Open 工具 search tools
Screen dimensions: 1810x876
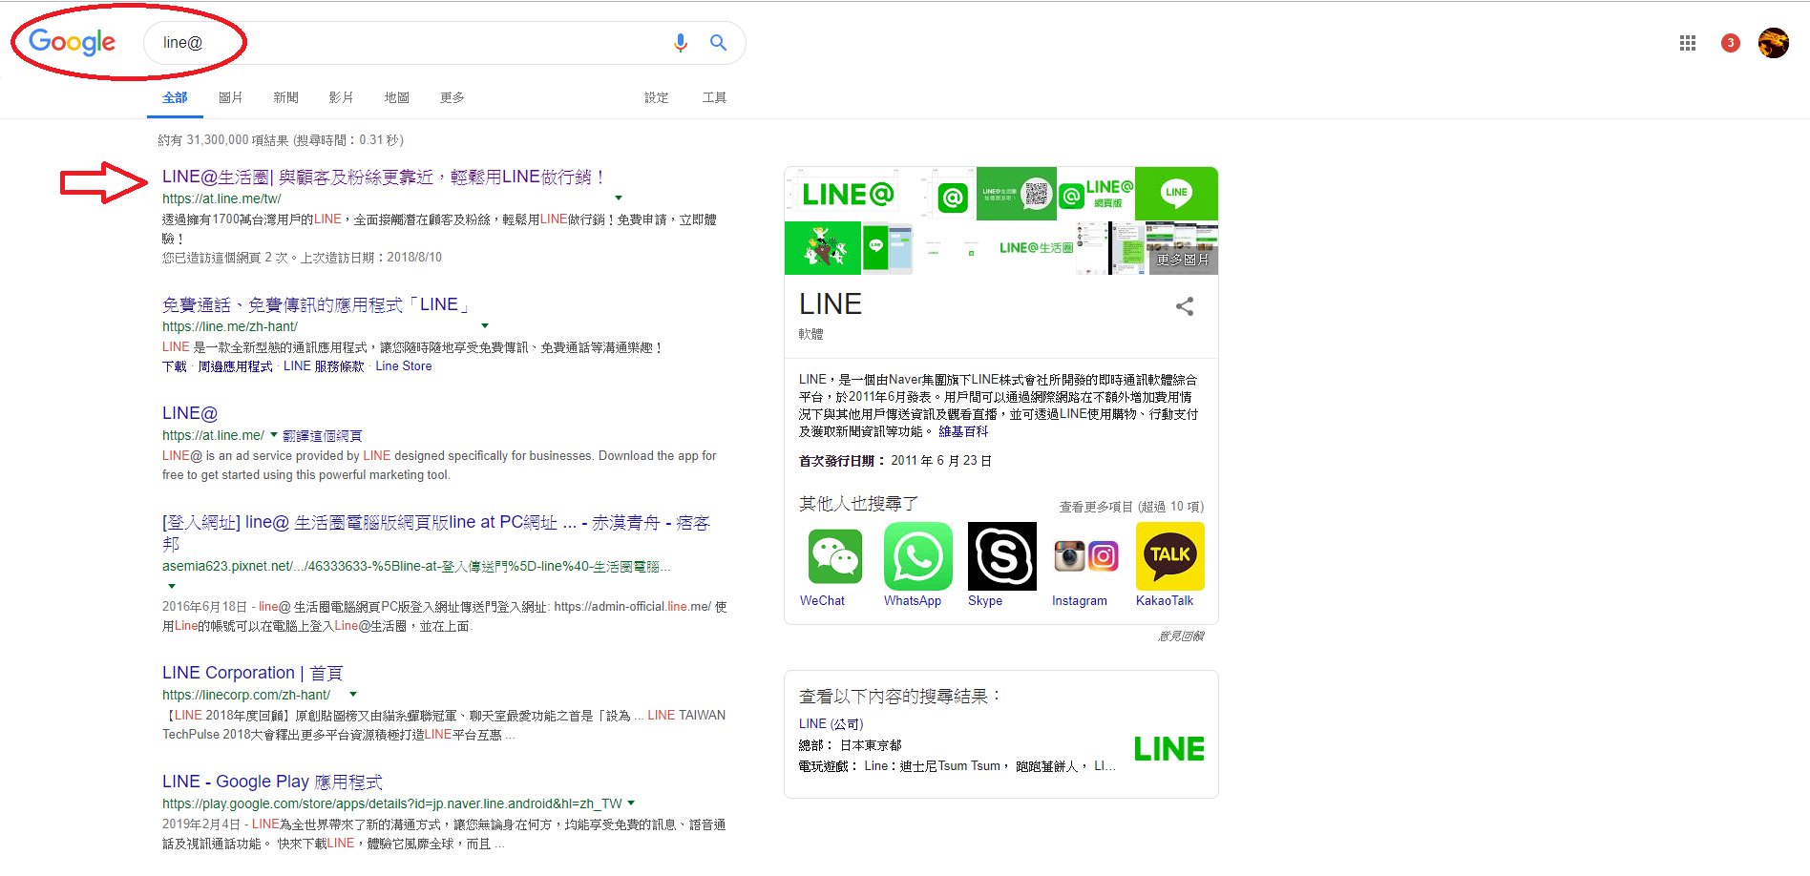coord(714,97)
